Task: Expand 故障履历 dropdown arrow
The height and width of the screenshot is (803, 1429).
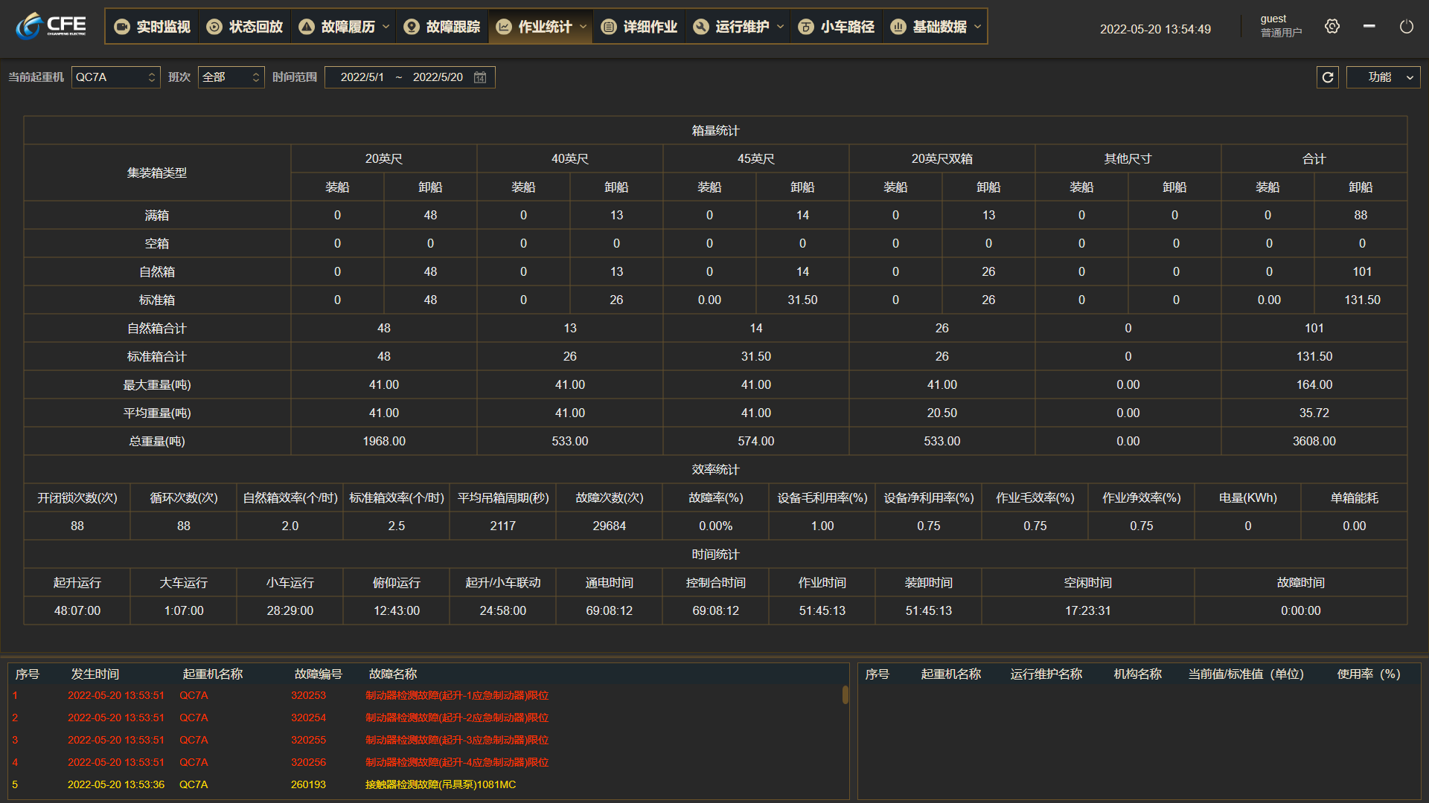Action: [x=386, y=27]
